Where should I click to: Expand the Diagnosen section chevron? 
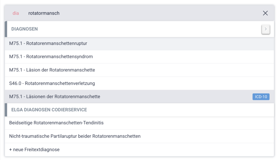[x=266, y=29]
